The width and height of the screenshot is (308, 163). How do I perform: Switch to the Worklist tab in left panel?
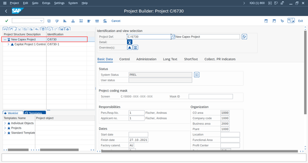[13, 113]
